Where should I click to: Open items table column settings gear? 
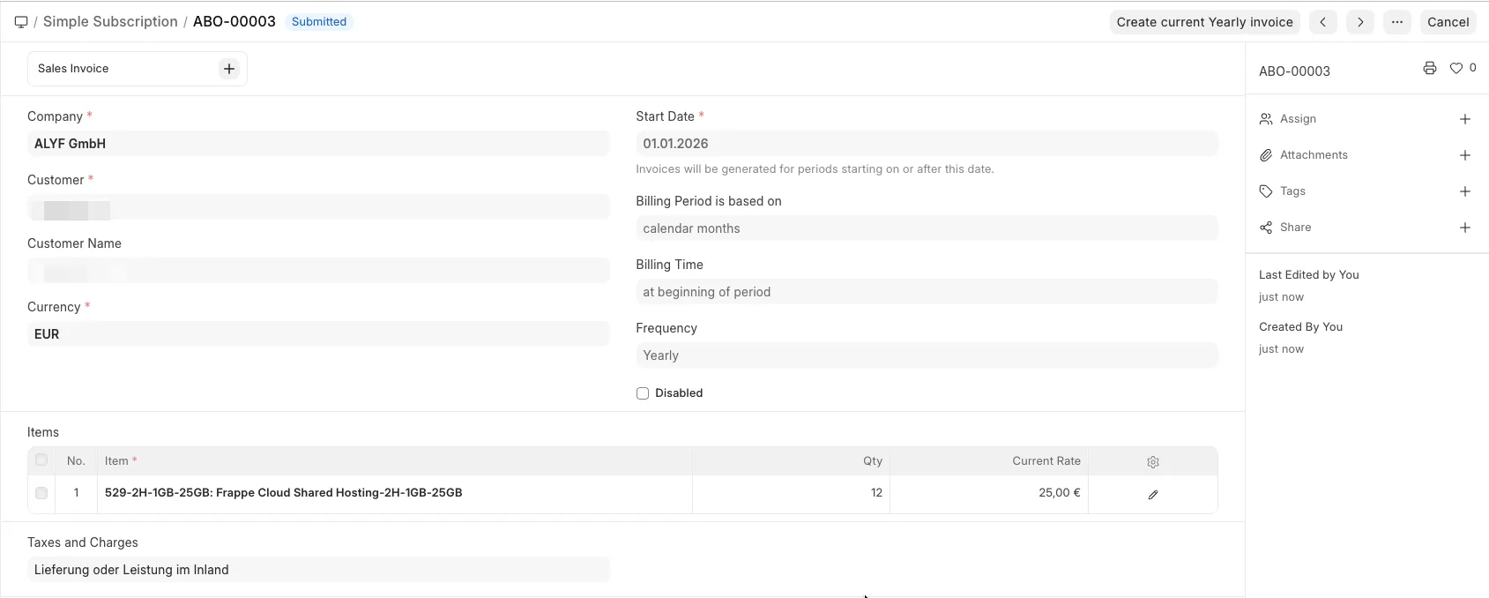point(1152,462)
